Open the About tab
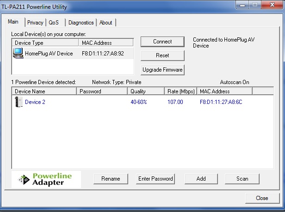The height and width of the screenshot is (212, 285). (x=106, y=23)
